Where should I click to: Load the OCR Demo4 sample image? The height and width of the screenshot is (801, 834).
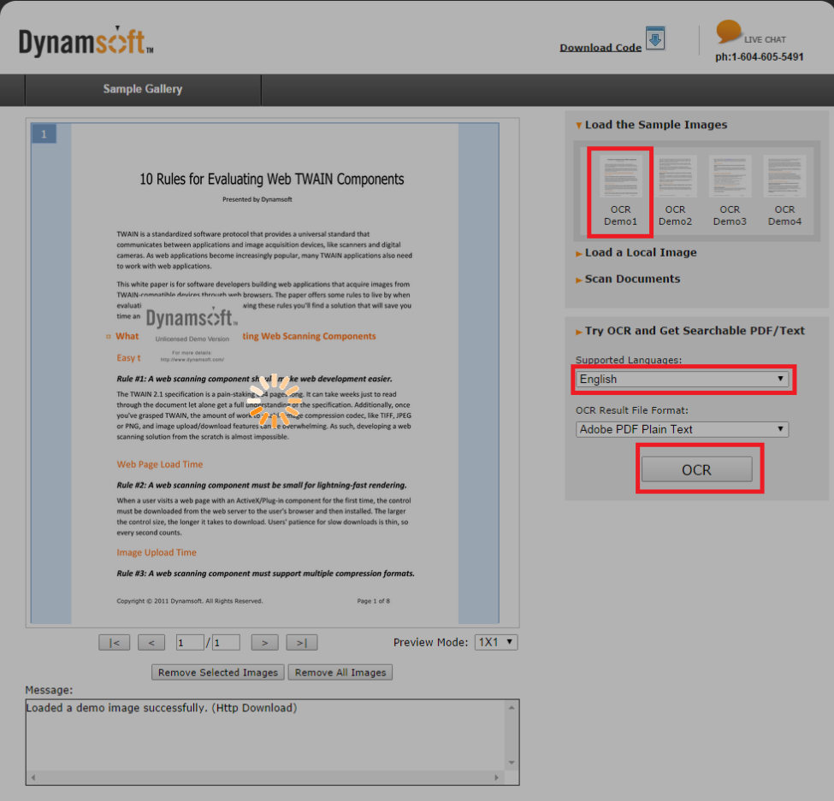(784, 191)
